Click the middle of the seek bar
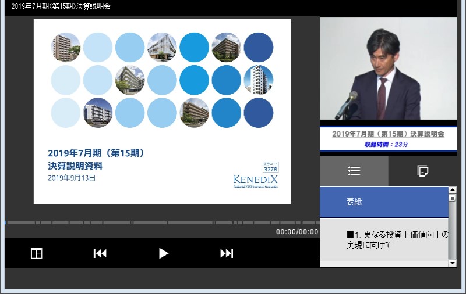The height and width of the screenshot is (294, 466). tap(162, 223)
